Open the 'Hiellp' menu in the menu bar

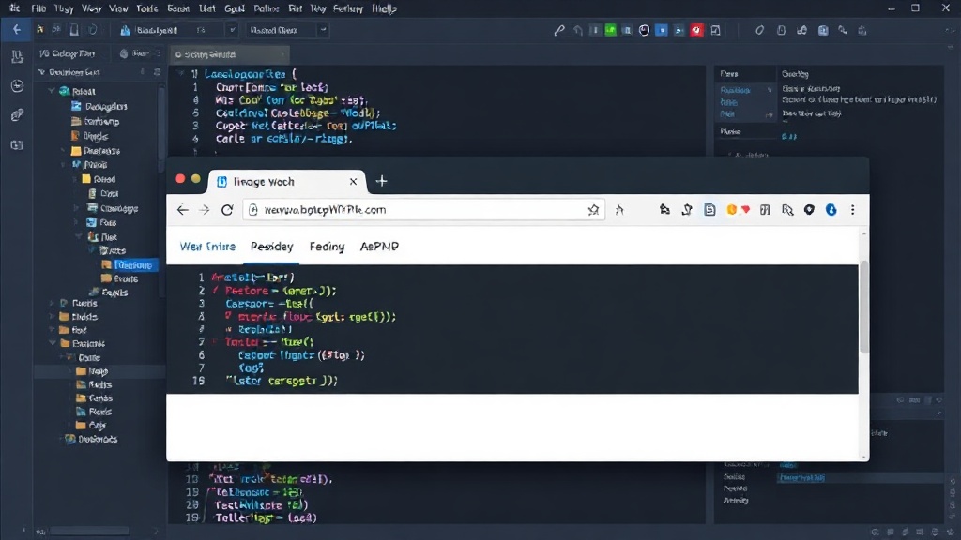pos(384,8)
